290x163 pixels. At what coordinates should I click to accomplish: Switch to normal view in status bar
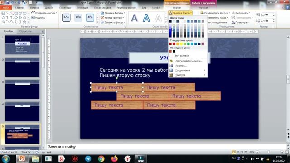point(234,152)
